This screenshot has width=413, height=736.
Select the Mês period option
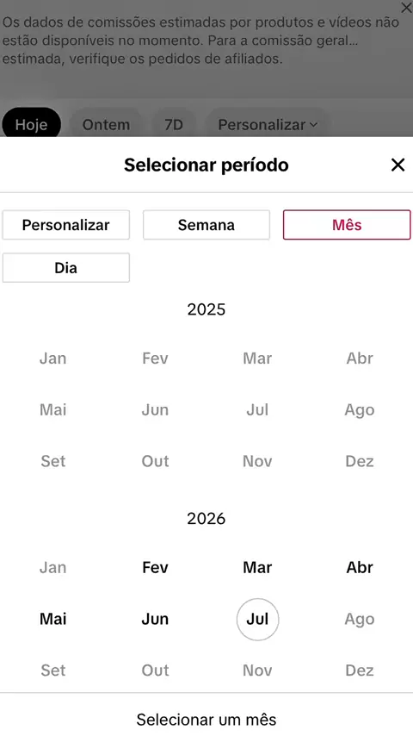pyautogui.click(x=347, y=225)
